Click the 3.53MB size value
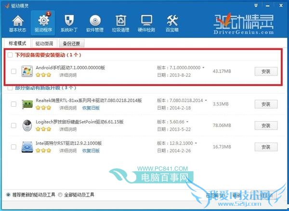The image size is (289, 211). pyautogui.click(x=221, y=104)
